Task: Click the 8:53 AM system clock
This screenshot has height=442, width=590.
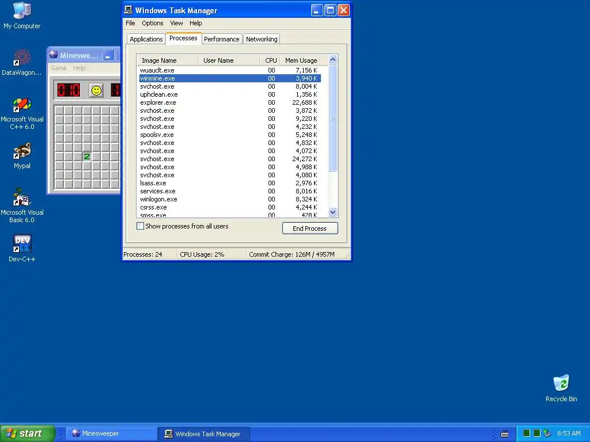Action: [569, 433]
